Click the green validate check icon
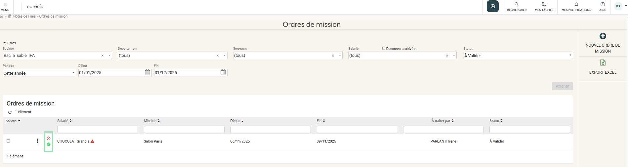This screenshot has height=167, width=628. coord(49,145)
